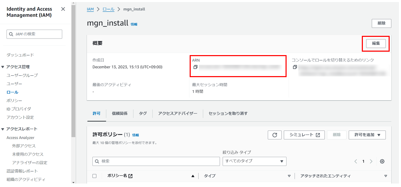Image resolution: width=401 pixels, height=187 pixels.
Task: Click the IAM search field
Action: pyautogui.click(x=34, y=34)
